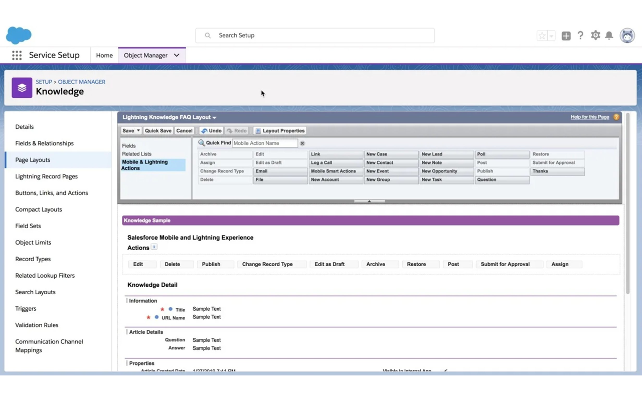
Task: Click the favorites star icon
Action: pos(542,36)
